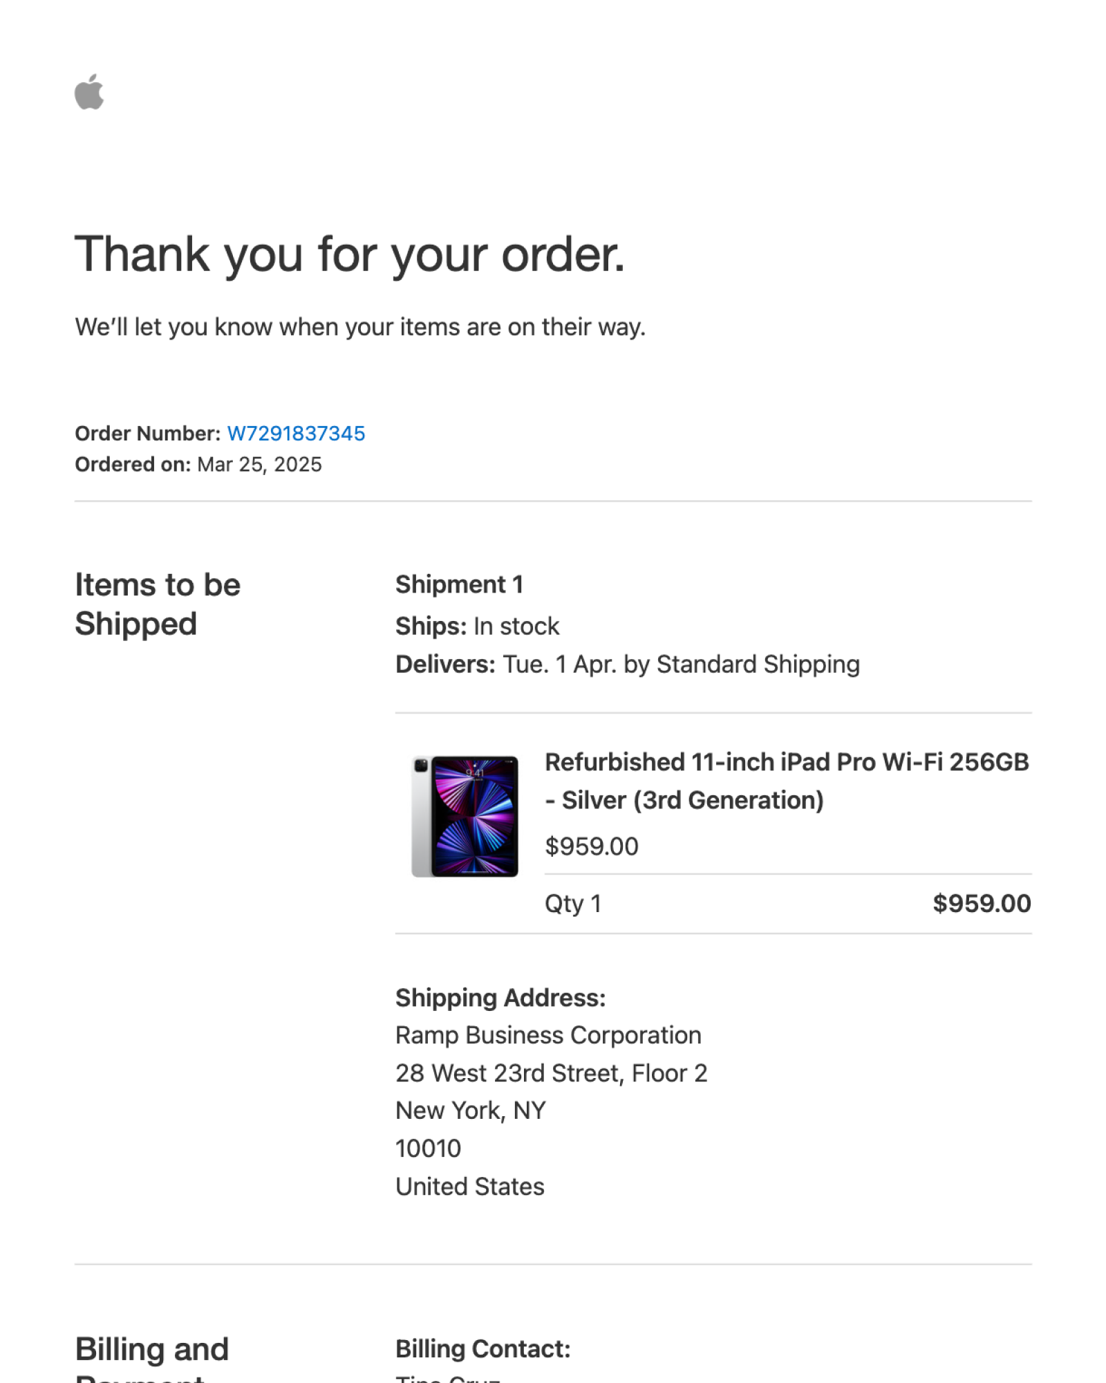Click the Qty 1 label
1106x1383 pixels.
tap(573, 904)
